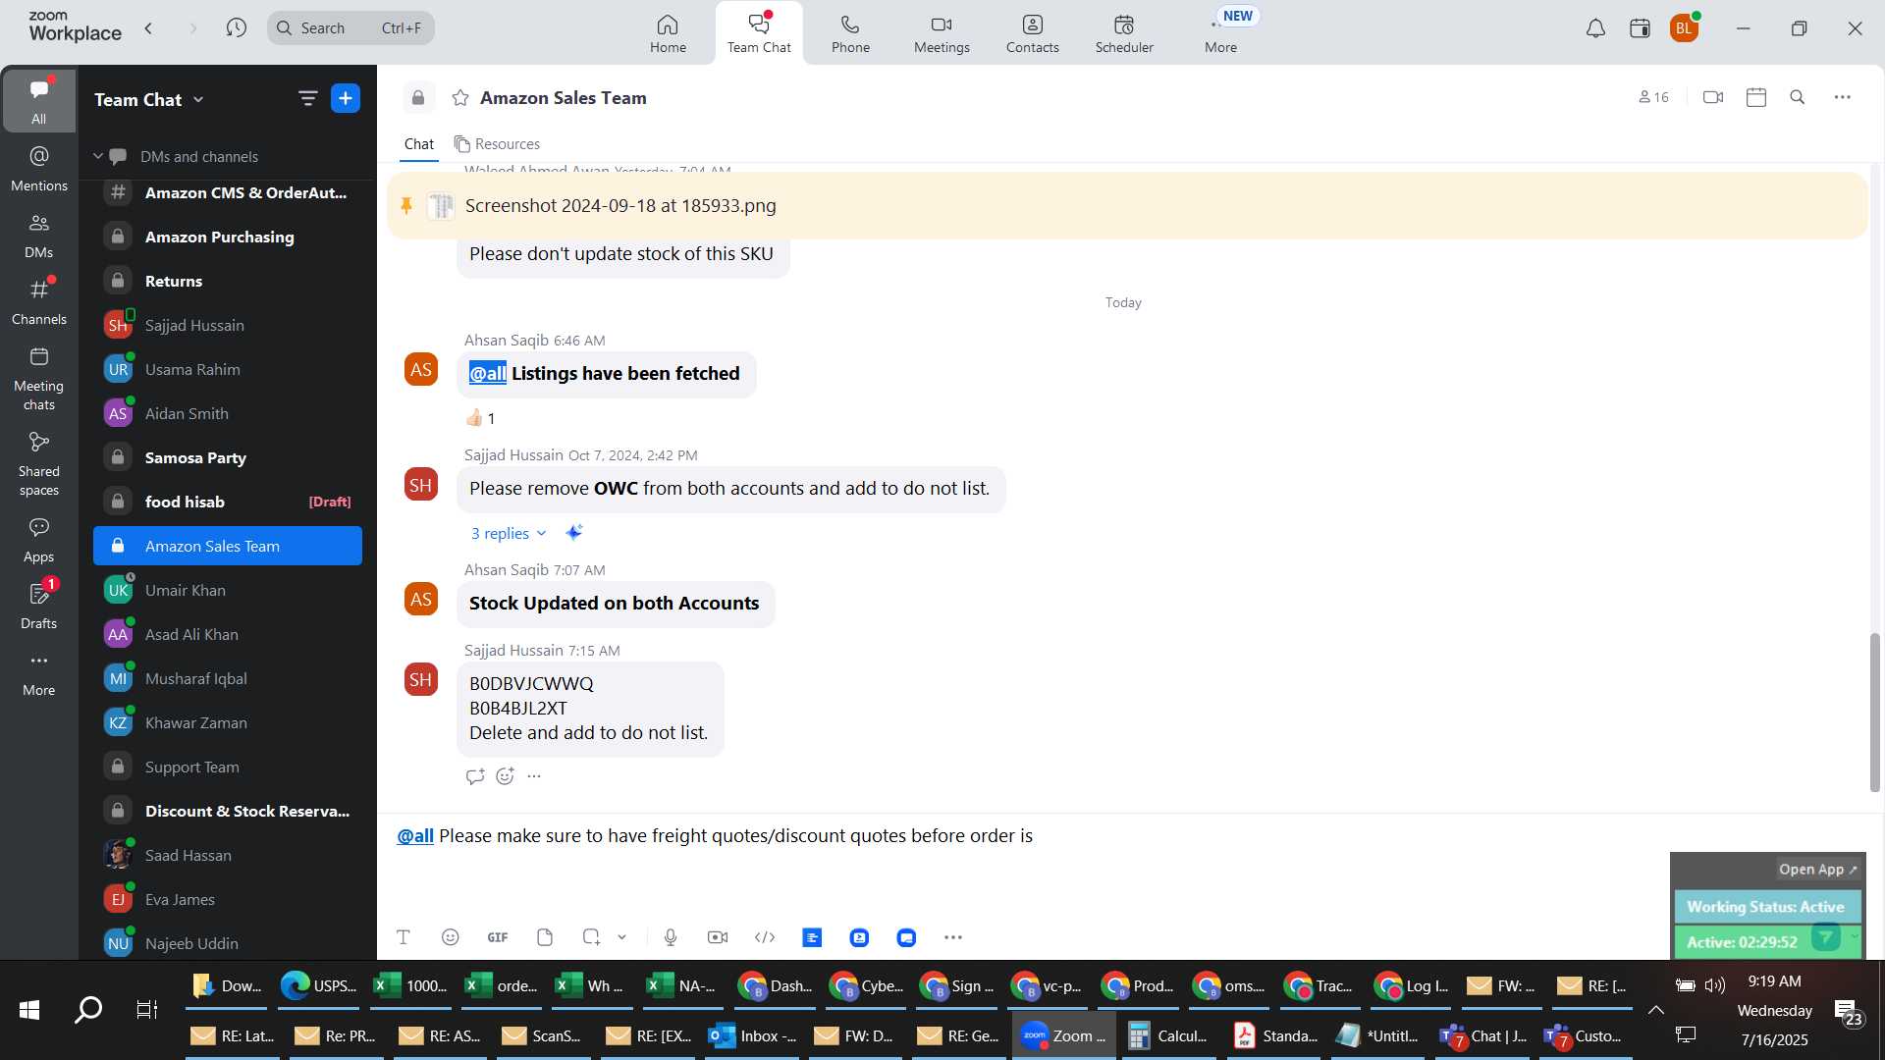
Task: Collapse DMs and channels section
Action: [x=98, y=156]
